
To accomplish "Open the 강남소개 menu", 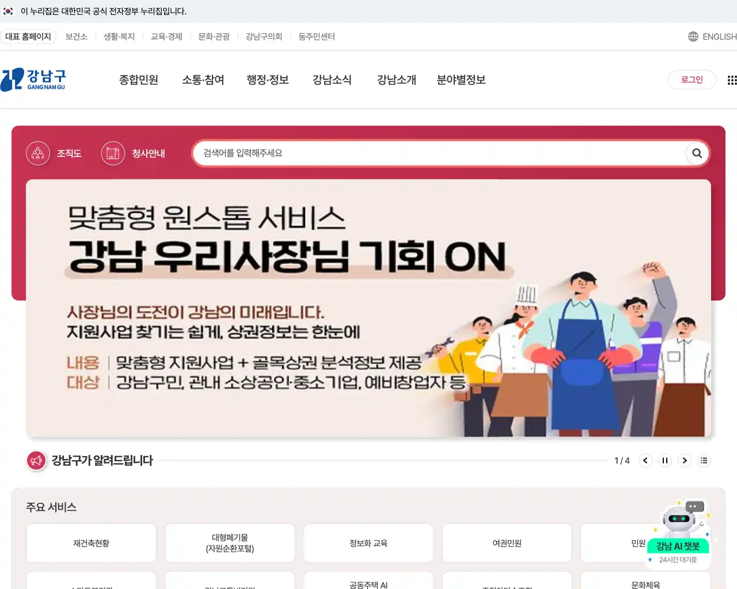I will pyautogui.click(x=397, y=80).
